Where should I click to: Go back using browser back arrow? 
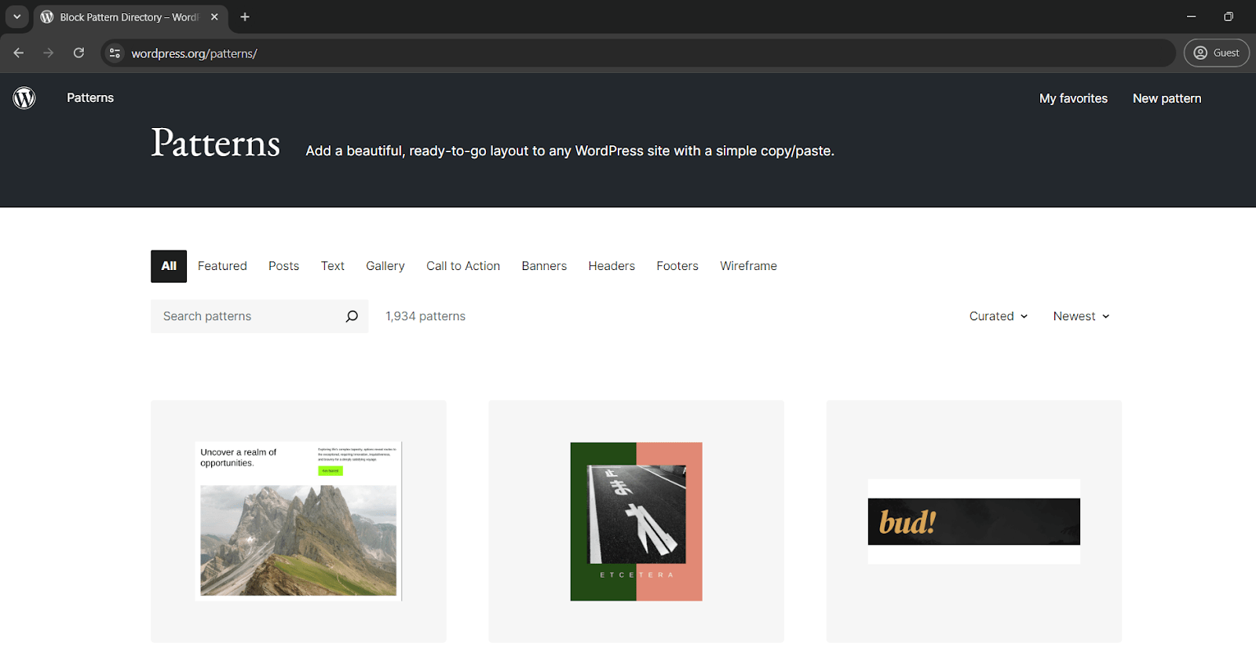click(19, 53)
